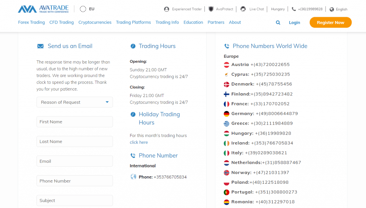The image size is (366, 208).
Task: Expand the Reason of Request dropdown
Action: point(75,102)
